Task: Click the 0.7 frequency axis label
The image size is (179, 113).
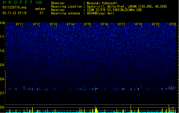Action: 3,93
